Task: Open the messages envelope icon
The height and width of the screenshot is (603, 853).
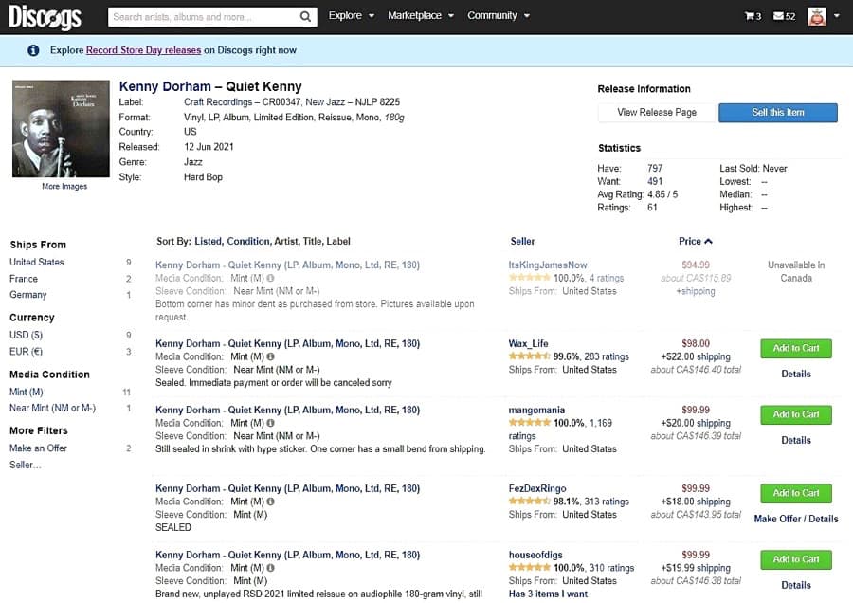Action: (x=784, y=16)
